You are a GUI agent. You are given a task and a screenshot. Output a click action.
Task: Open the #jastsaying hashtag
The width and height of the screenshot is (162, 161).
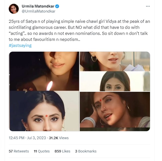coord(20,45)
